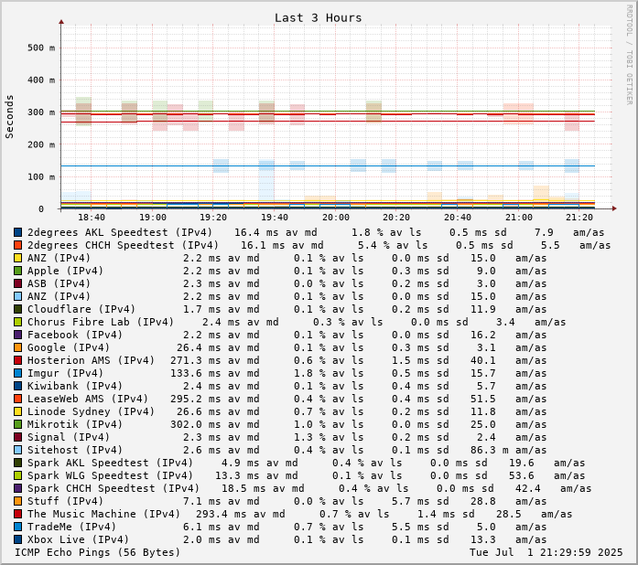
Task: Click the Spark WLG Speedtest legend swatch
Action: click(x=17, y=475)
